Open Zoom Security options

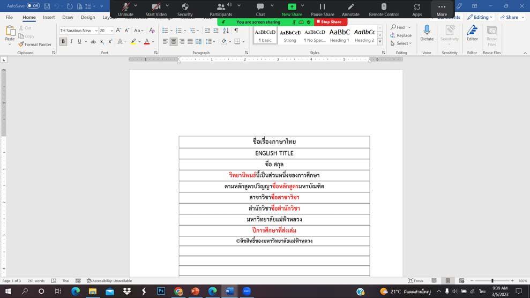point(185,10)
